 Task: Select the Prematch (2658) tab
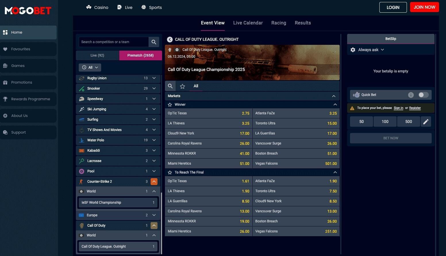point(141,55)
